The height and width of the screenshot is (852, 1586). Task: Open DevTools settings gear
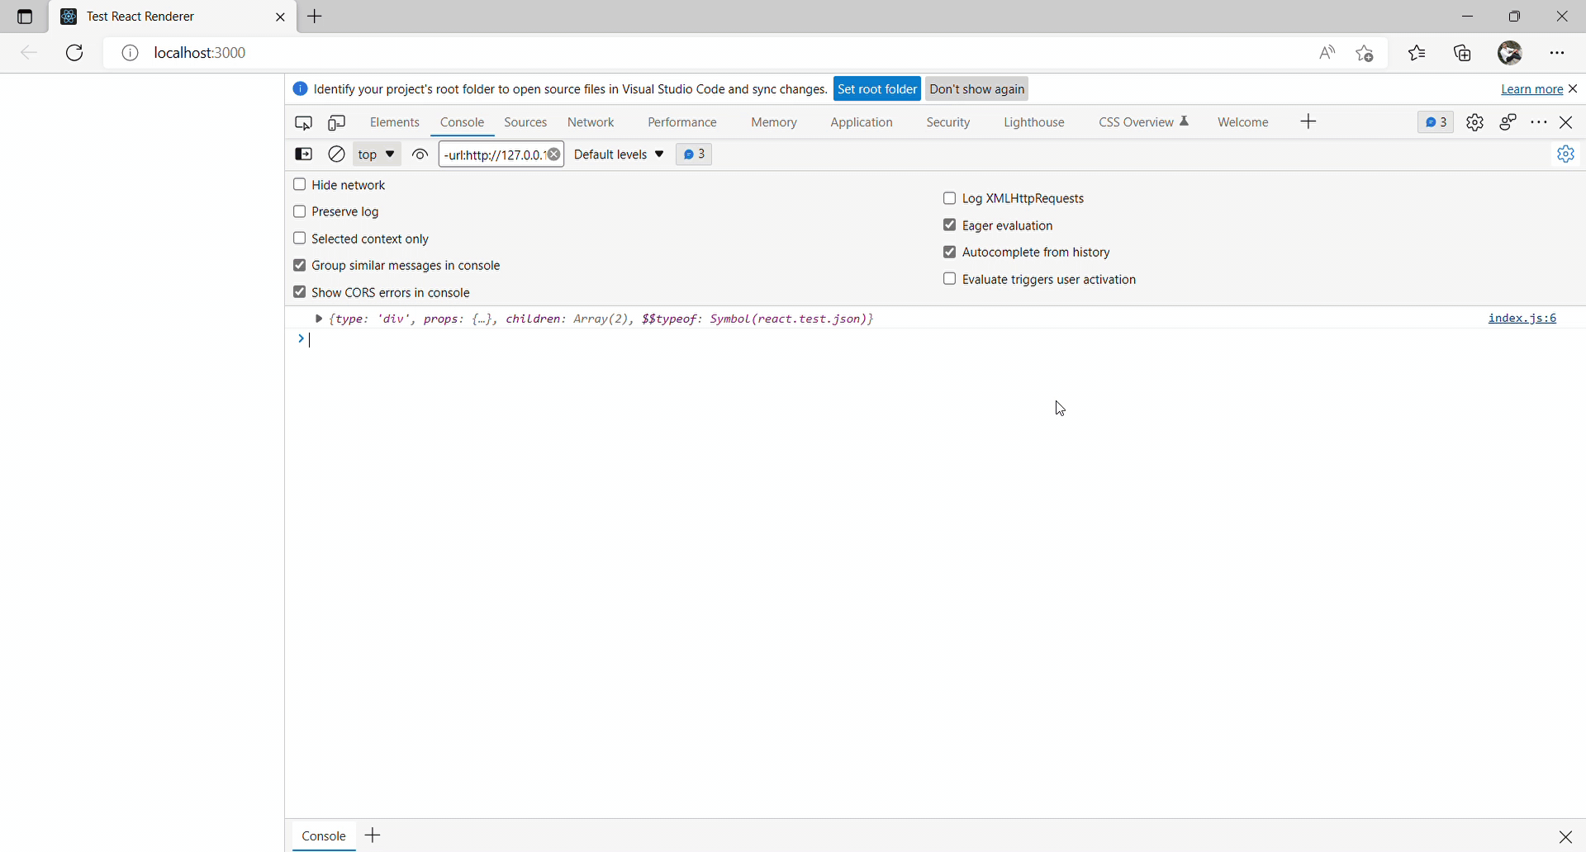click(1474, 123)
